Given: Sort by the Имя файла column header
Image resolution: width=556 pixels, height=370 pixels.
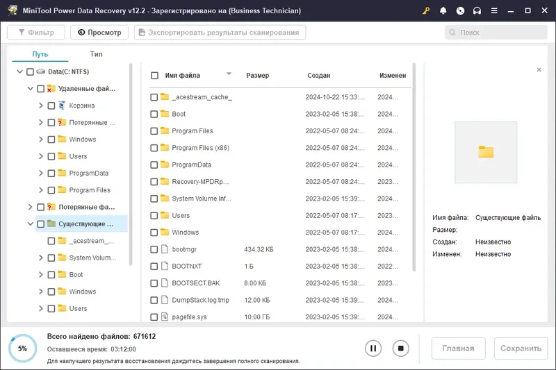Looking at the screenshot, I should [183, 76].
